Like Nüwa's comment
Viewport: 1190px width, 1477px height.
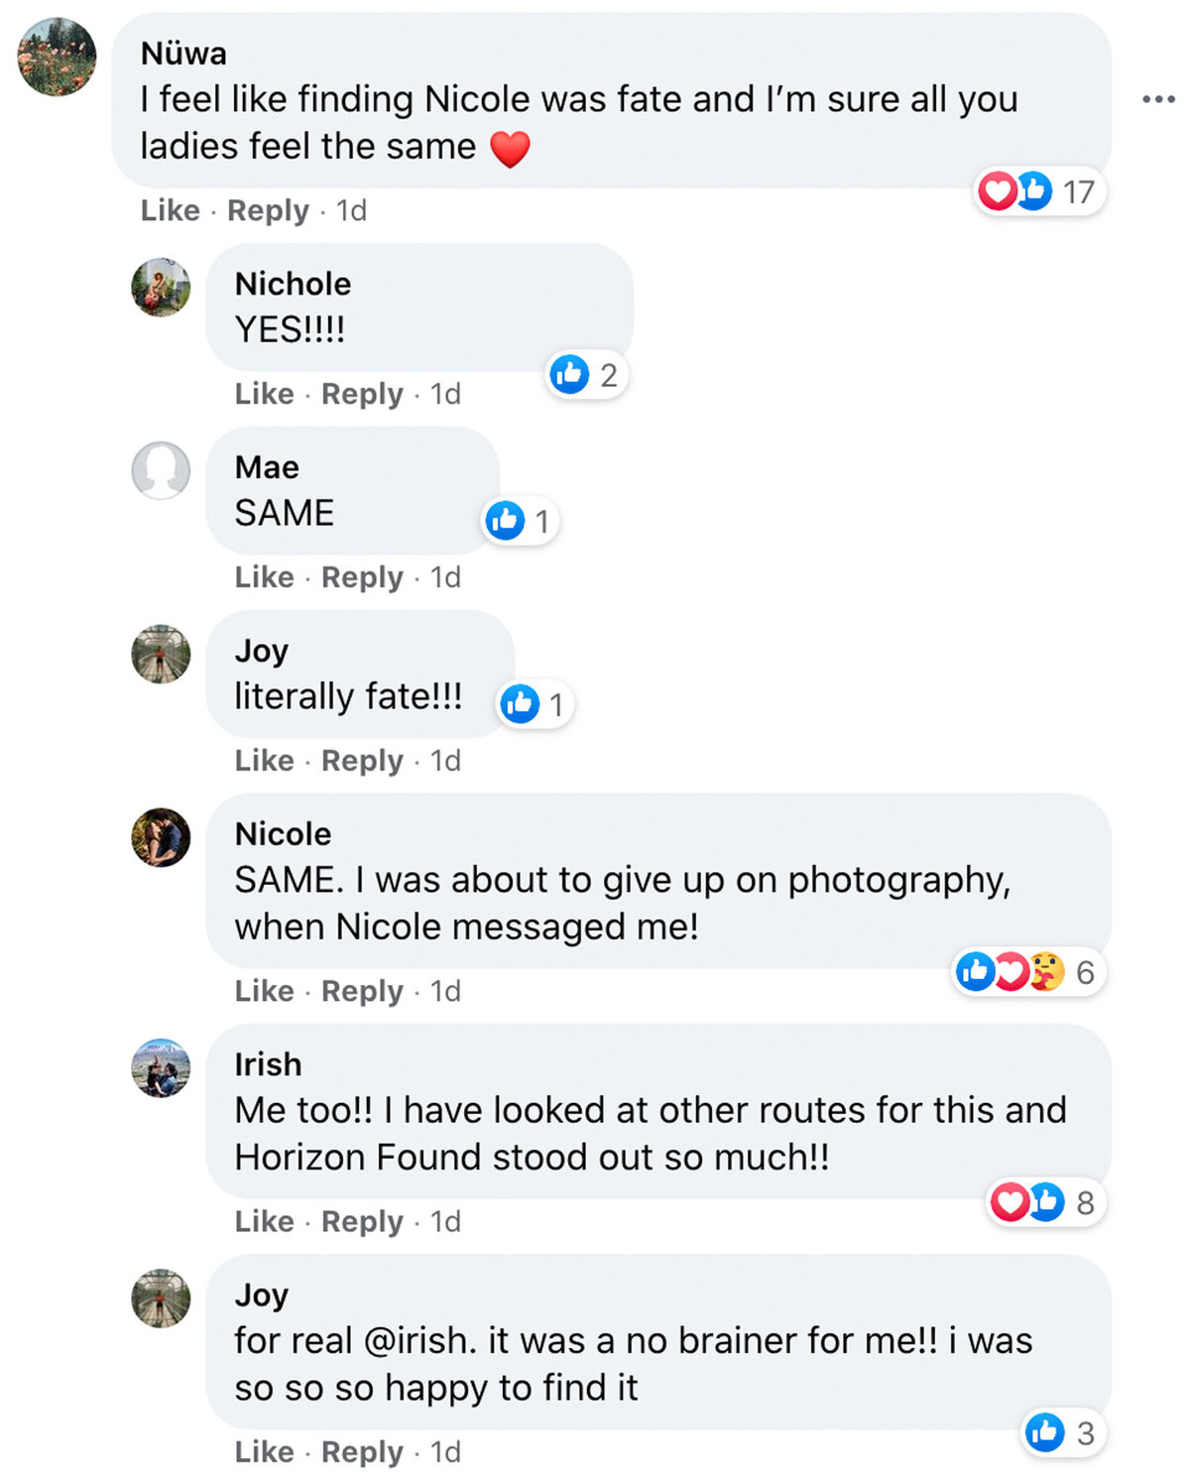[x=170, y=210]
